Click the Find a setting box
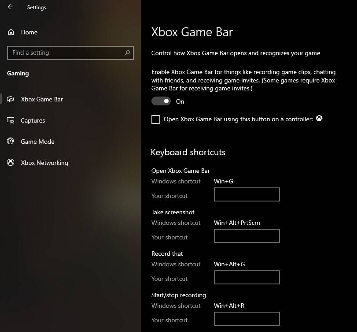357x332 pixels. (70, 53)
